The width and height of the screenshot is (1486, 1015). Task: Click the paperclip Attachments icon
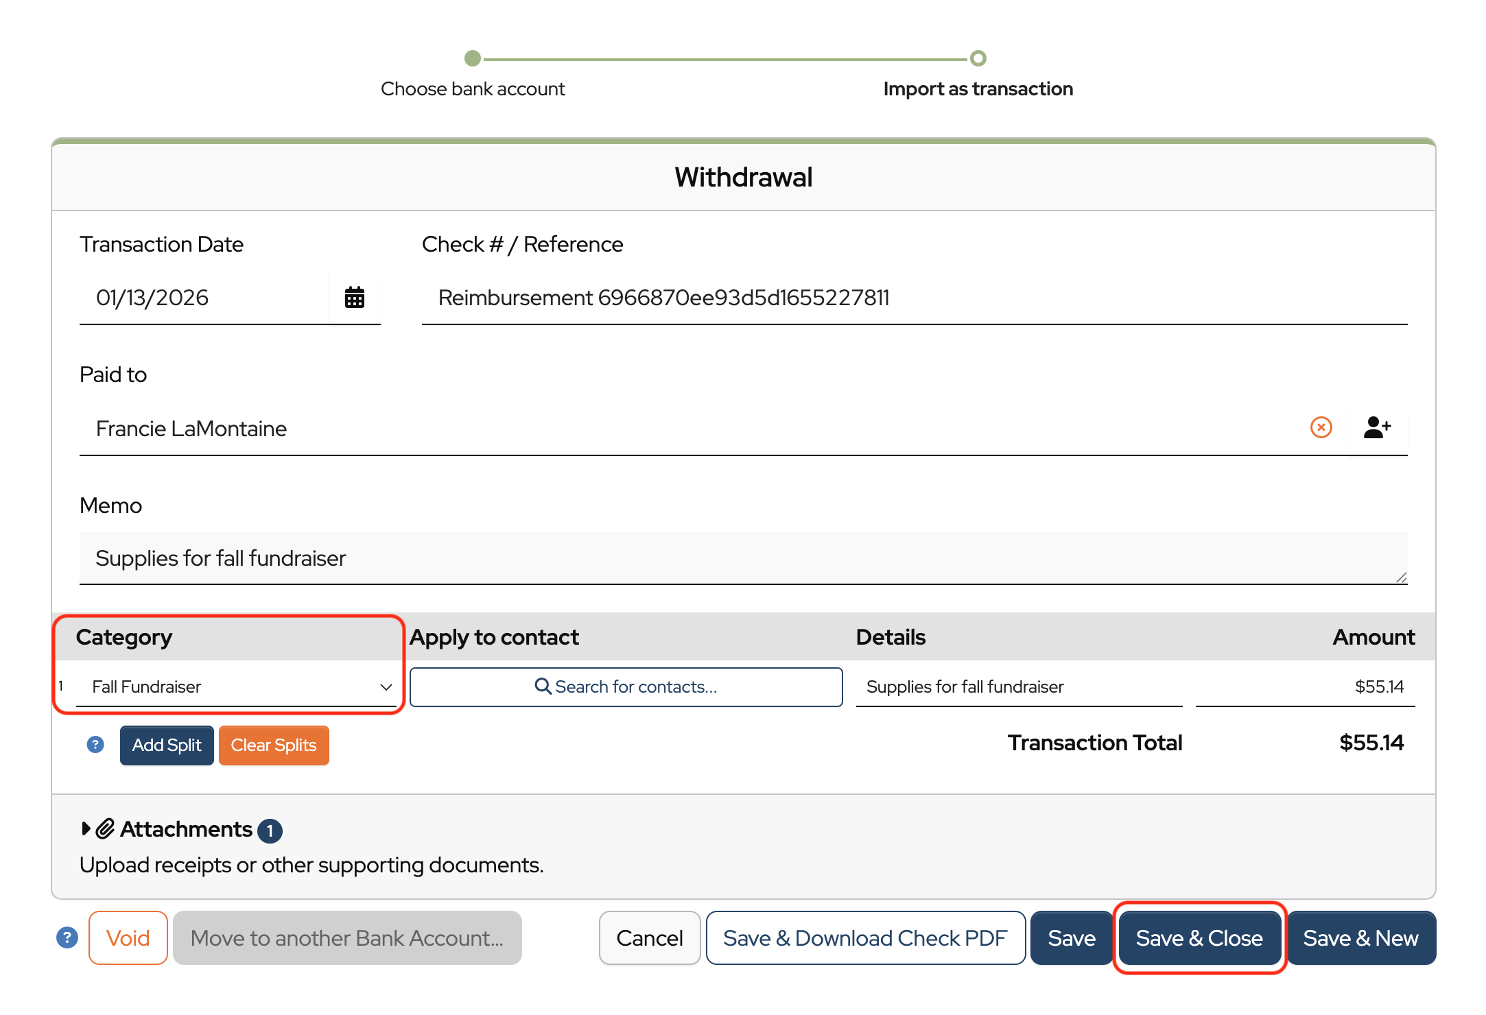[105, 829]
